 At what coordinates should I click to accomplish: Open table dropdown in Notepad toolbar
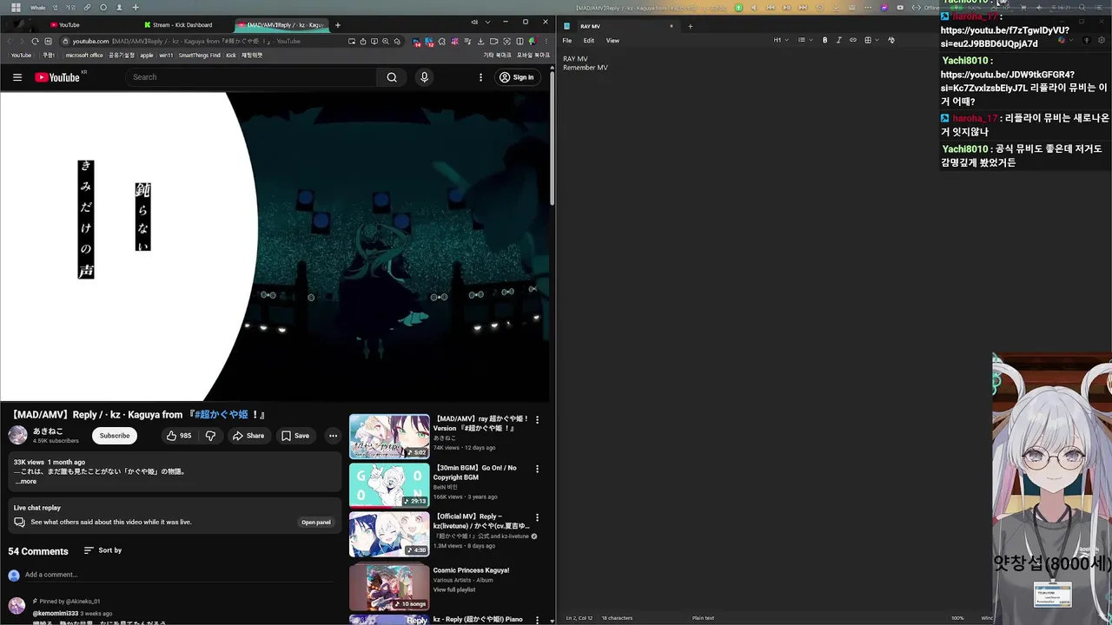(x=870, y=40)
